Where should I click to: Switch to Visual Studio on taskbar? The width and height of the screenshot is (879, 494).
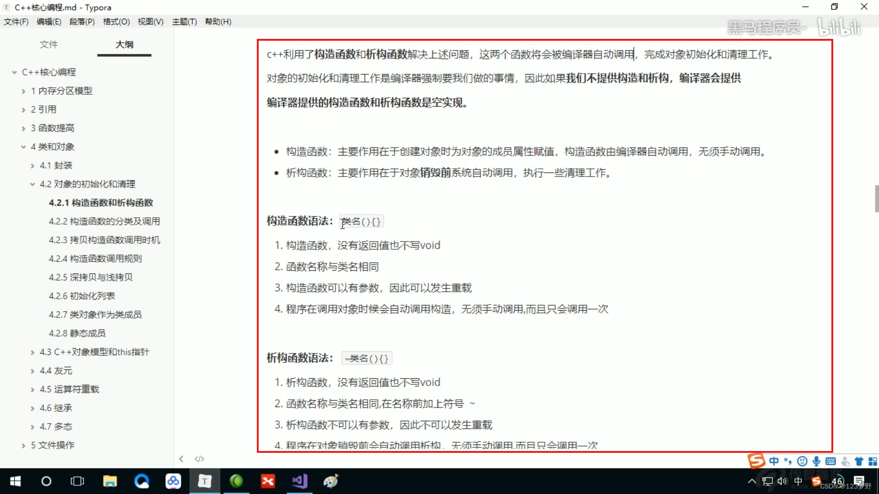pos(299,481)
